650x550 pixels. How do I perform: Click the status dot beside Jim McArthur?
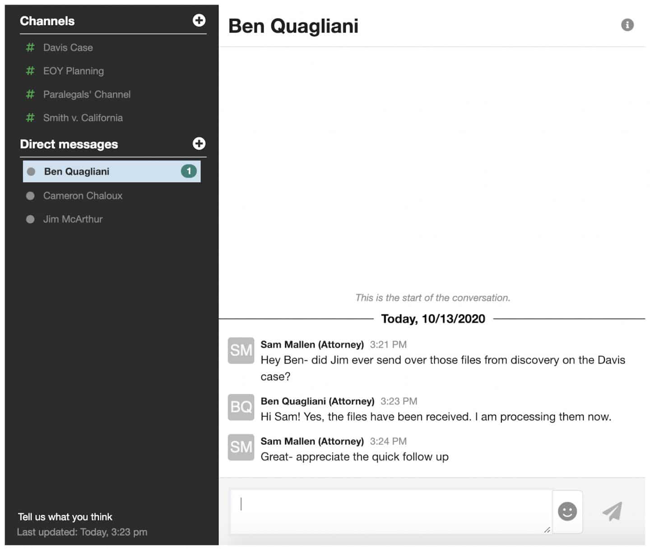(30, 219)
